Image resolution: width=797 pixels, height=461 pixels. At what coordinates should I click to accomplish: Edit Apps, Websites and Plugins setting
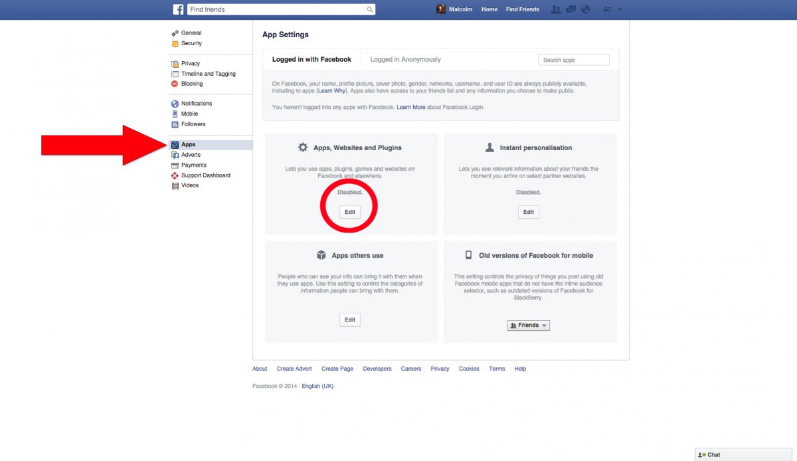pos(350,212)
